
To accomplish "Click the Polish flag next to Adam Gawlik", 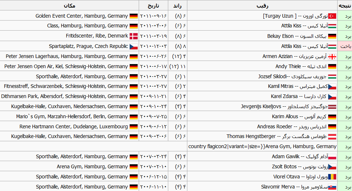I will (332, 157).
